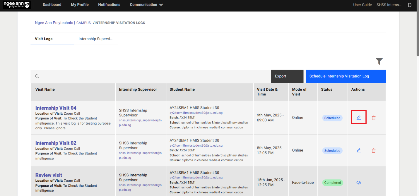The height and width of the screenshot is (196, 419).
Task: Open the Internship Visit 04 title link
Action: [56, 108]
